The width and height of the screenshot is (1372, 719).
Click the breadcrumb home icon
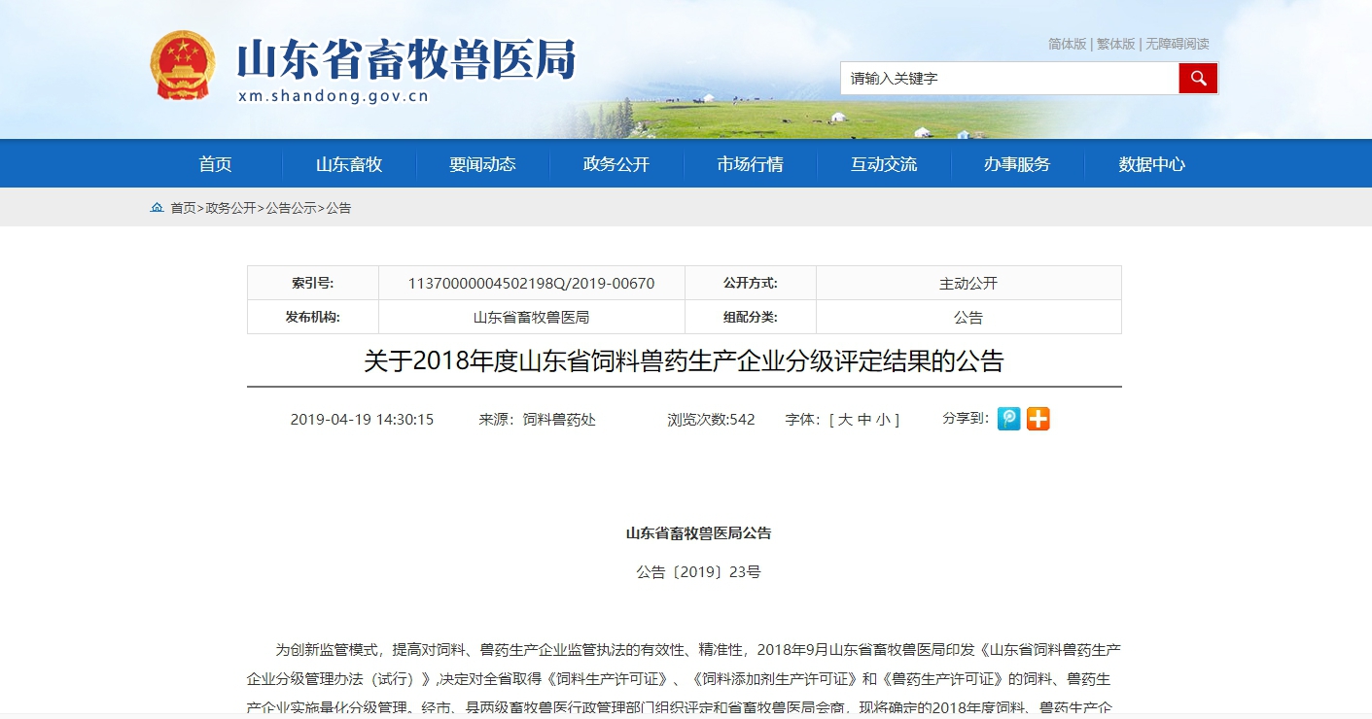click(157, 208)
